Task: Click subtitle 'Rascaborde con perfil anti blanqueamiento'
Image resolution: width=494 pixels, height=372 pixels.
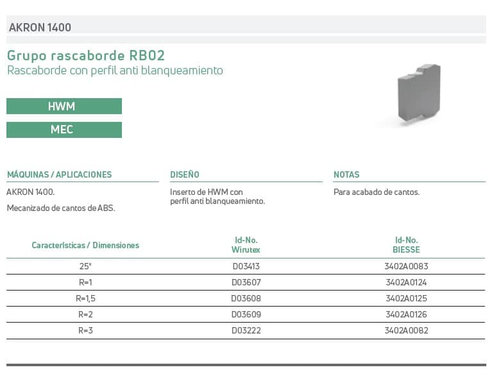Action: point(115,71)
